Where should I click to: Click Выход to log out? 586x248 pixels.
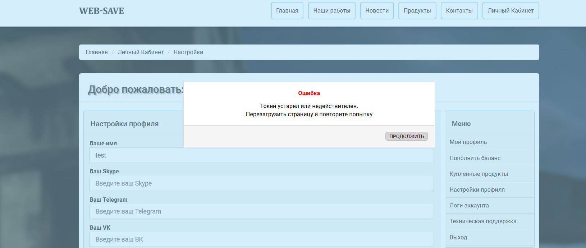(x=490, y=237)
